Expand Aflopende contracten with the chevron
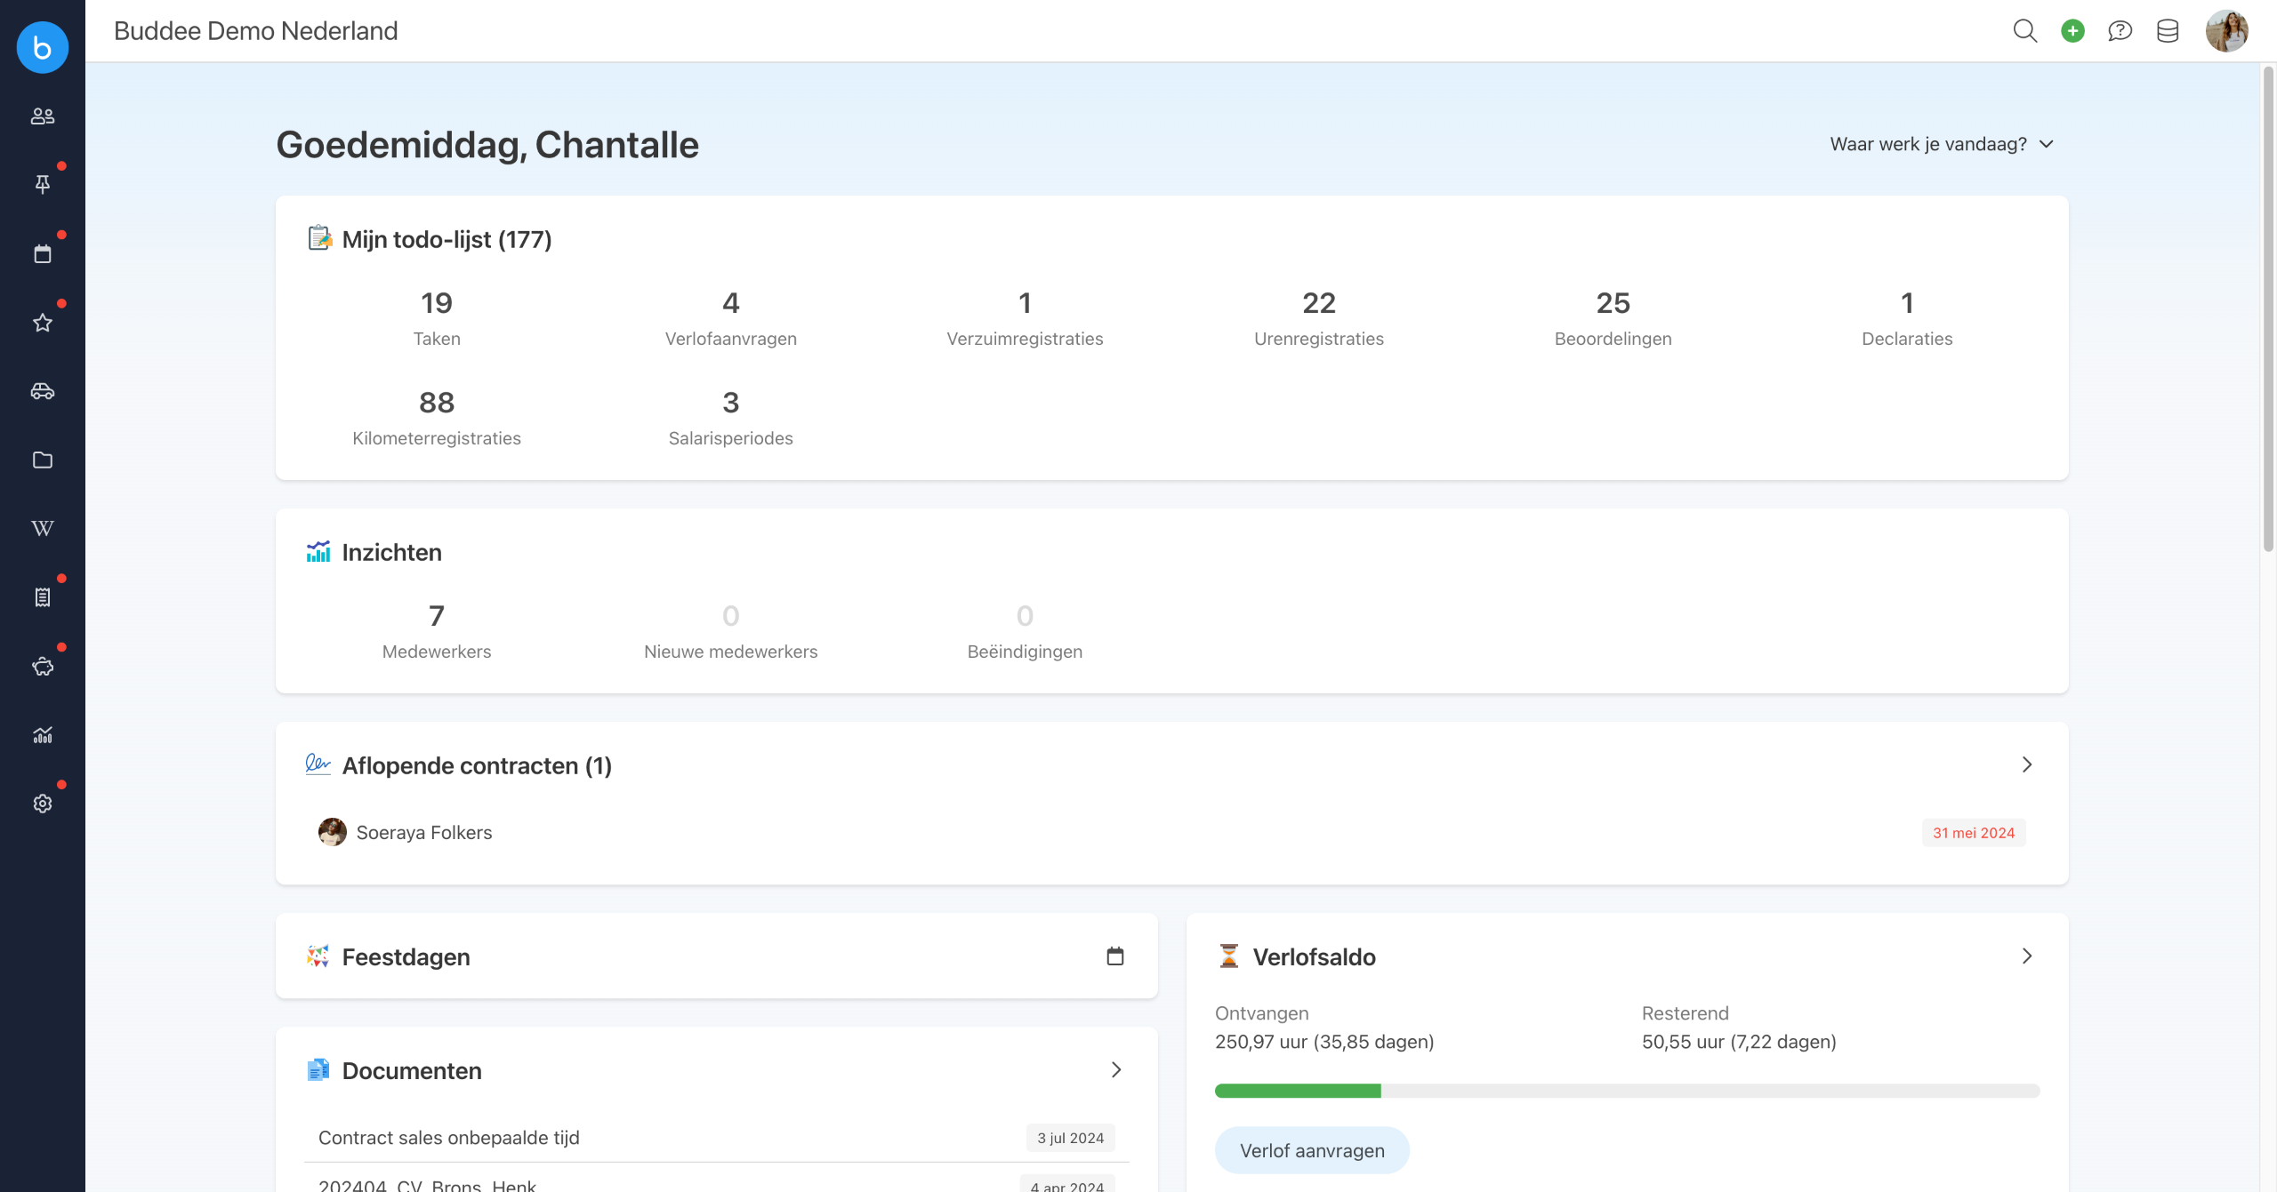2277x1192 pixels. [x=2027, y=765]
